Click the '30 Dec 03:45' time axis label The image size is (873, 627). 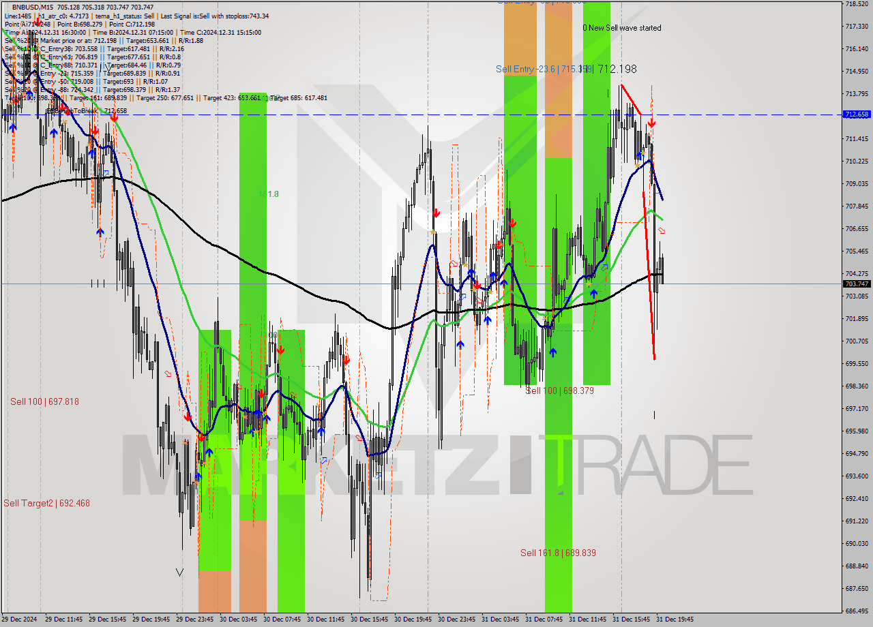239,620
